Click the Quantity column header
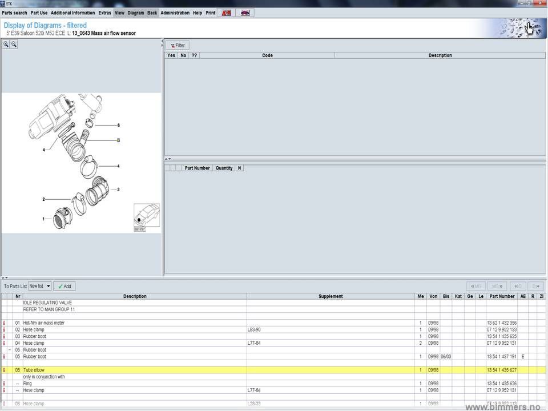Image resolution: width=548 pixels, height=411 pixels. click(224, 168)
